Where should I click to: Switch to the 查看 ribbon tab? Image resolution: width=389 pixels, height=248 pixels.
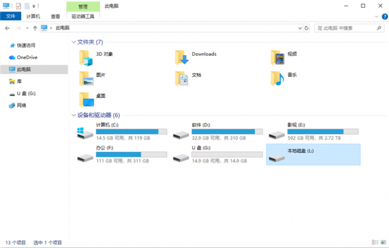pos(55,17)
